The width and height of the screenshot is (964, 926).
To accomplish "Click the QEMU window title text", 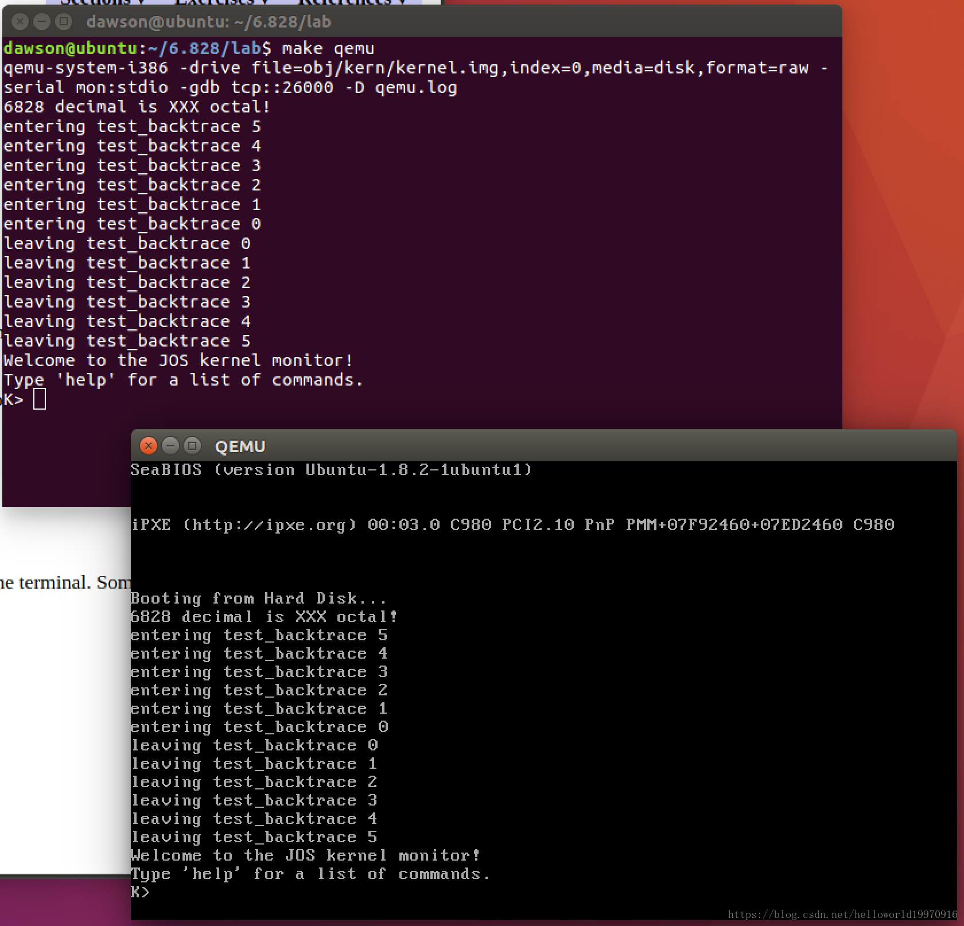I will 240,446.
